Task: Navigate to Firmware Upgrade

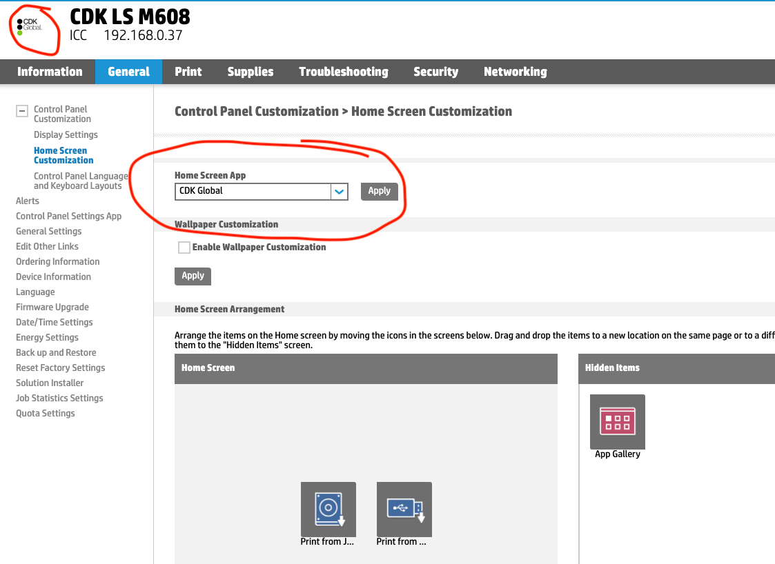Action: tap(52, 307)
